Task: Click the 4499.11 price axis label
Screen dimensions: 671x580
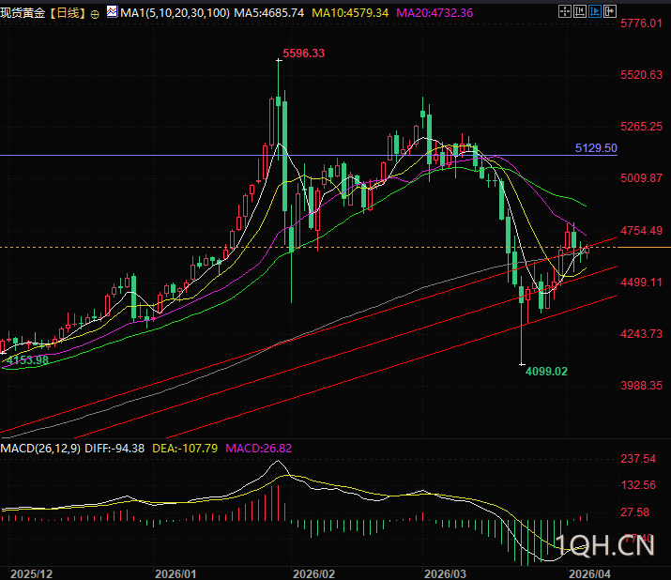Action: coord(642,282)
